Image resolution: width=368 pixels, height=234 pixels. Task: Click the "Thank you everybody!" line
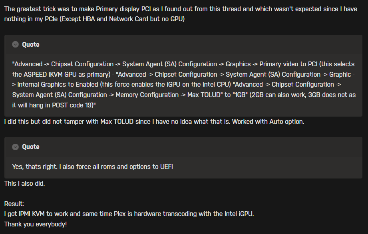36,224
